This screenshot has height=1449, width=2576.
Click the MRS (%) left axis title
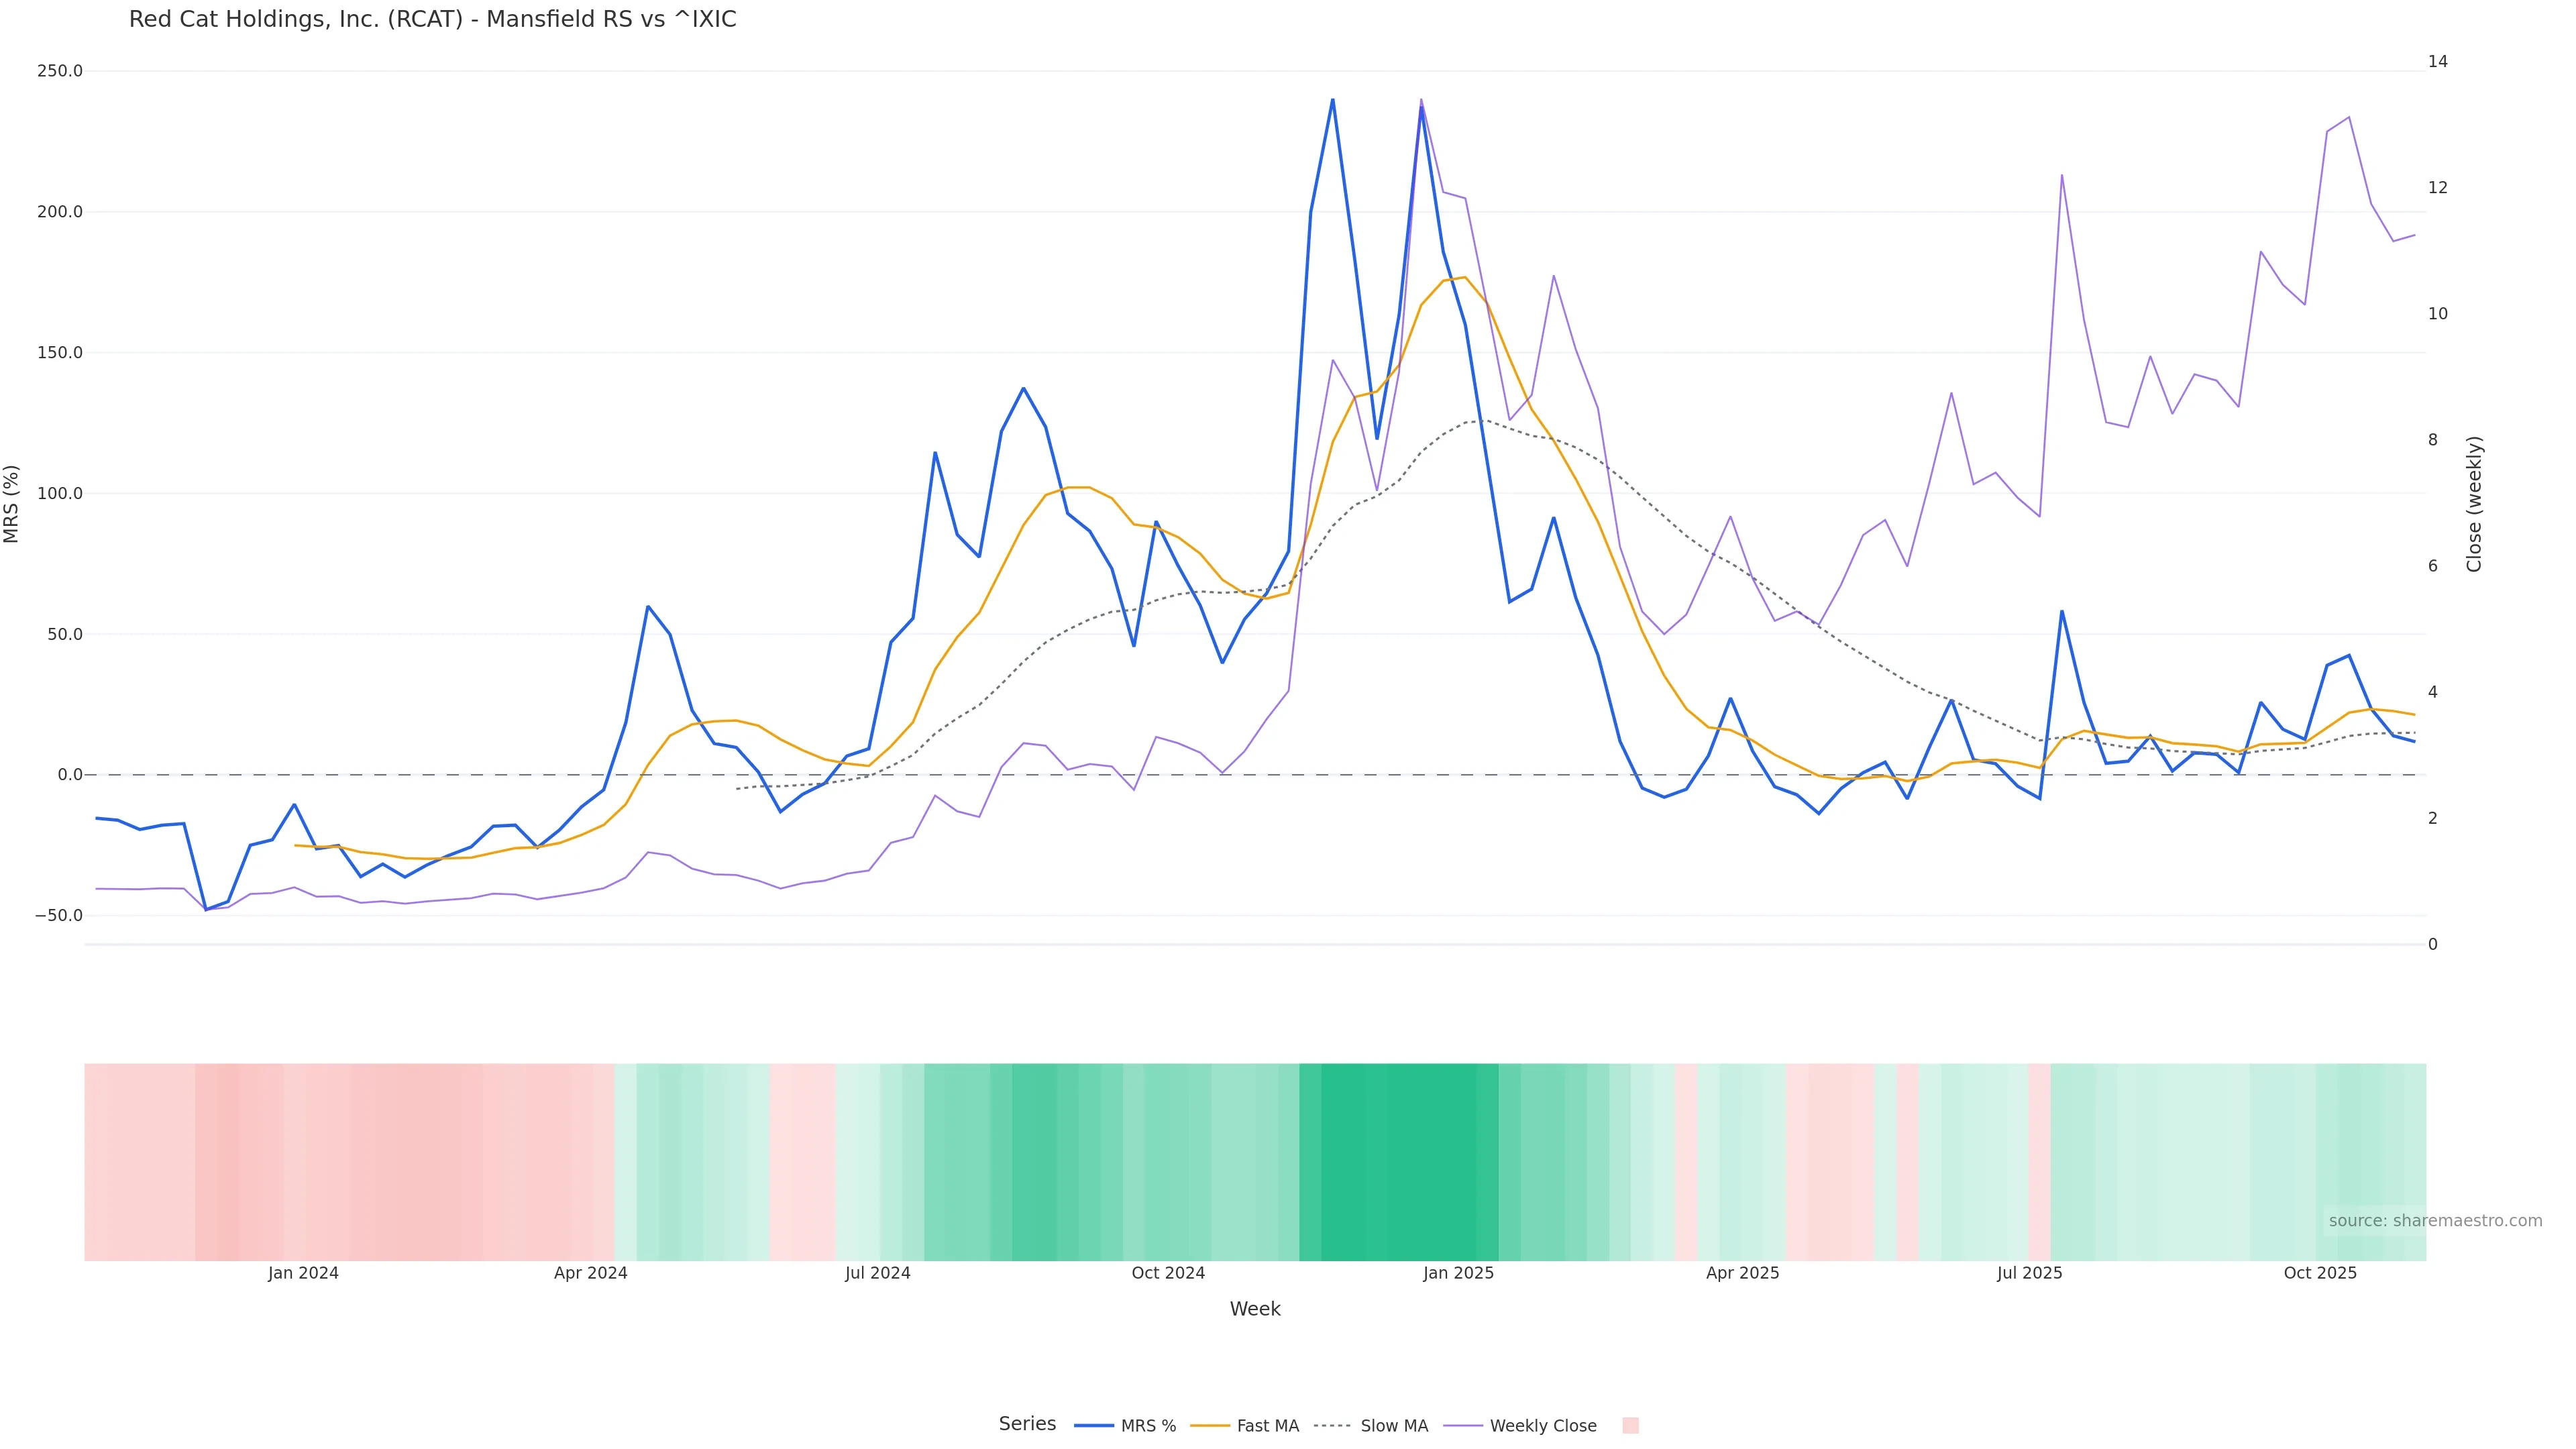[12, 503]
